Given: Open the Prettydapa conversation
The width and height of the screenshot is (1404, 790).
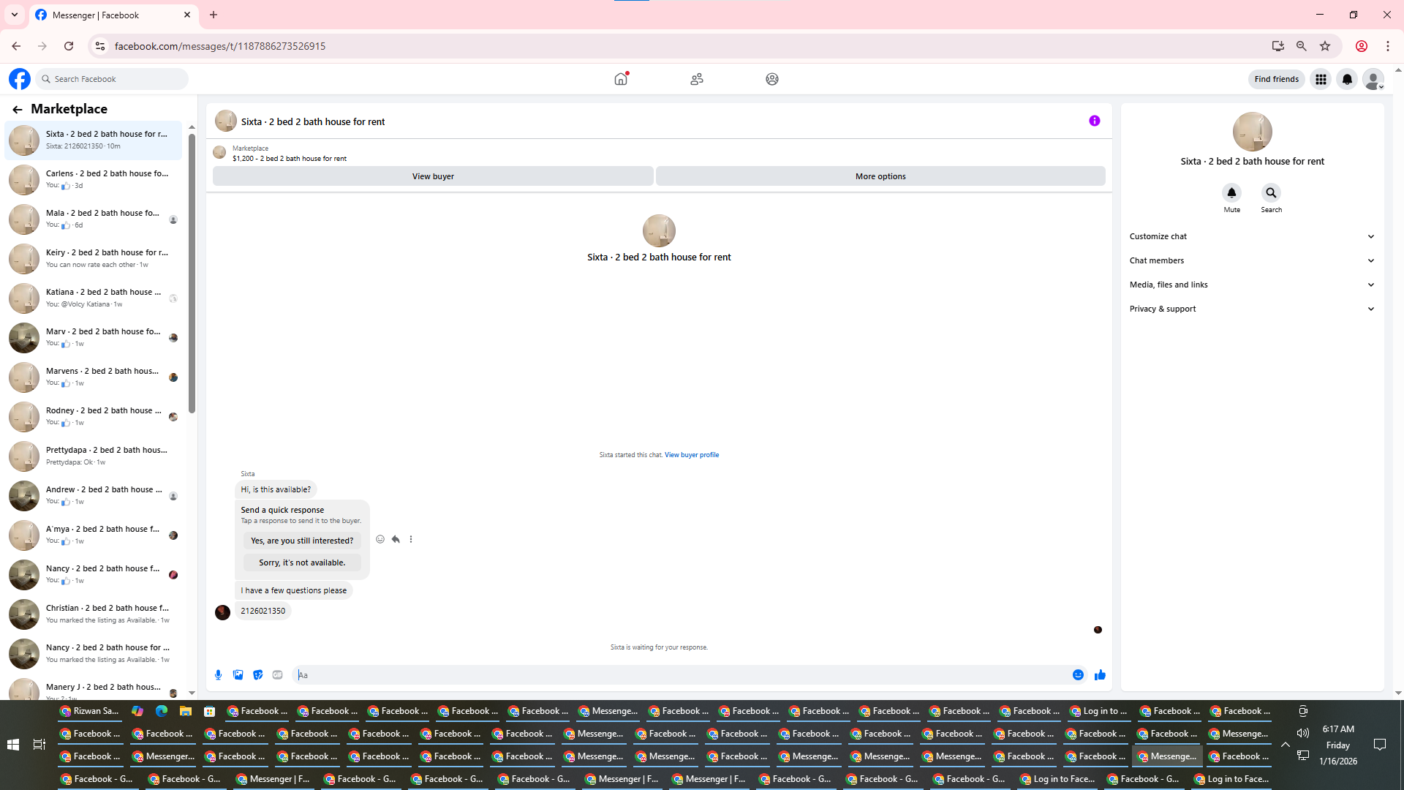Looking at the screenshot, I should 95,456.
